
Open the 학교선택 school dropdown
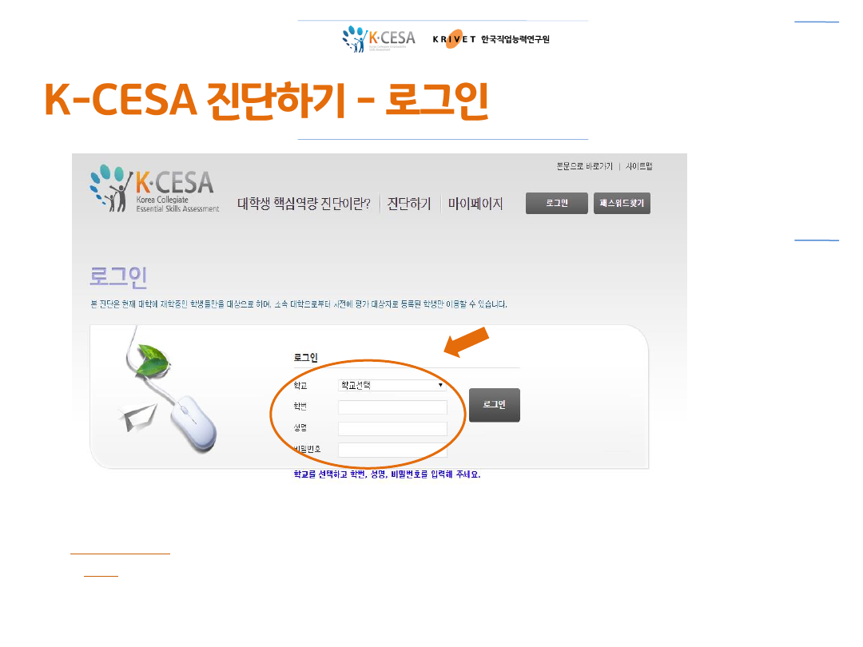click(392, 385)
